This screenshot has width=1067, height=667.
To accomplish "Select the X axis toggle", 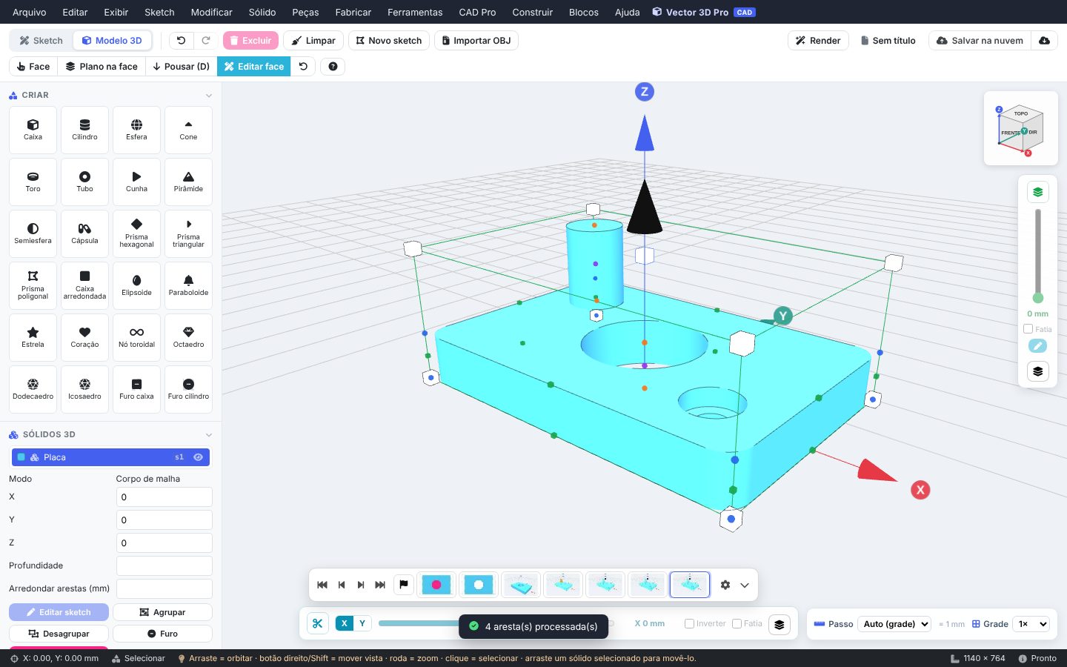I will pyautogui.click(x=345, y=623).
